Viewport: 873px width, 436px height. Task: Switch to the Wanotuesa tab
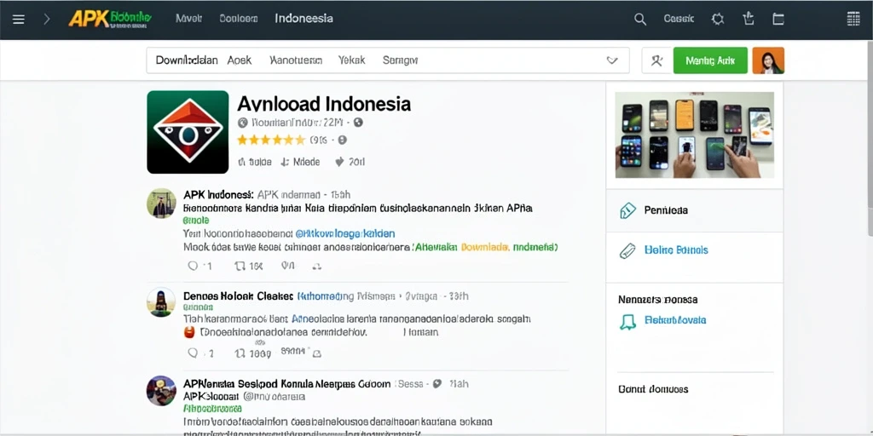[x=296, y=60]
